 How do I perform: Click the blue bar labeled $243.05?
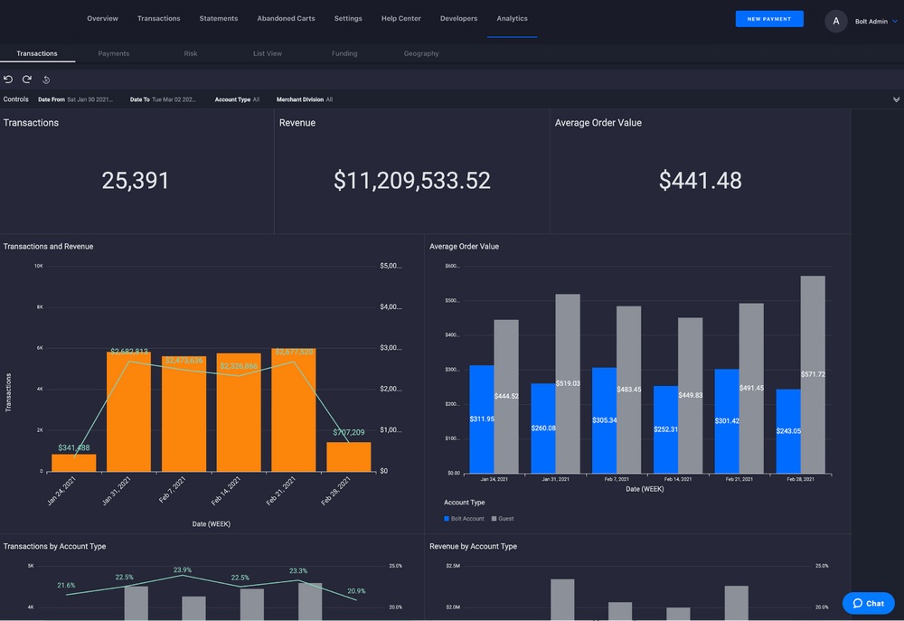tap(788, 431)
